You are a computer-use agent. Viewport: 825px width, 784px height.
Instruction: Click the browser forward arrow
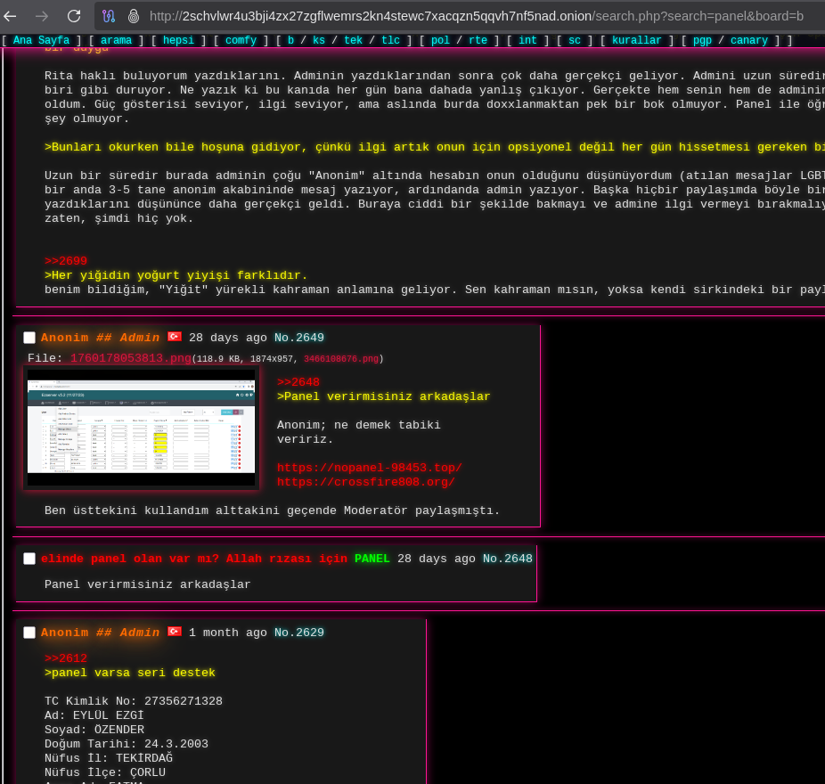[x=42, y=16]
